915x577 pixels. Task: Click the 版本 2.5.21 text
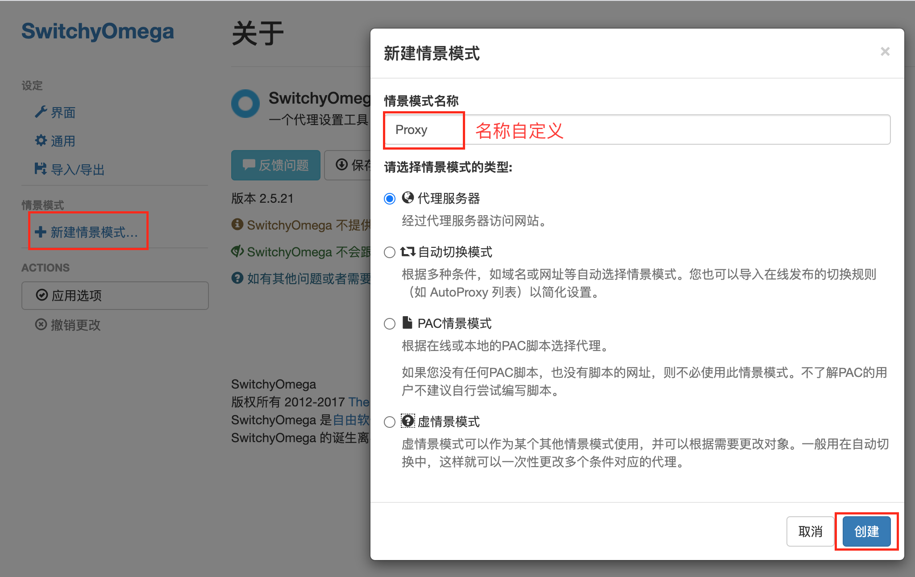click(262, 198)
